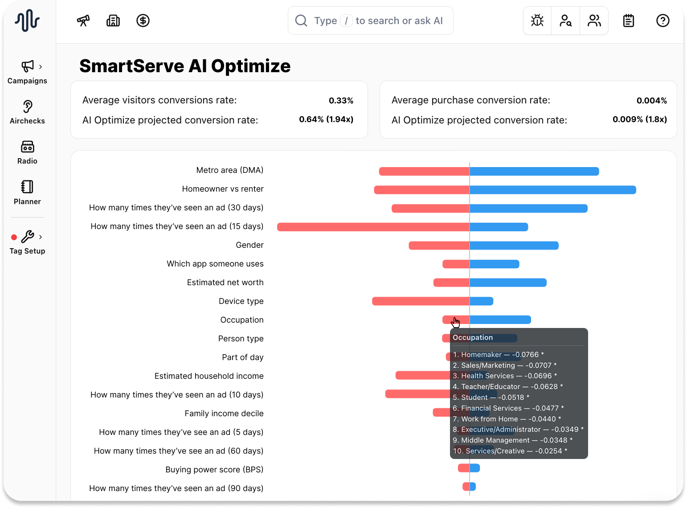Viewport: 687px width, 508px height.
Task: Click the Tag Setup wrench icon
Action: (28, 237)
